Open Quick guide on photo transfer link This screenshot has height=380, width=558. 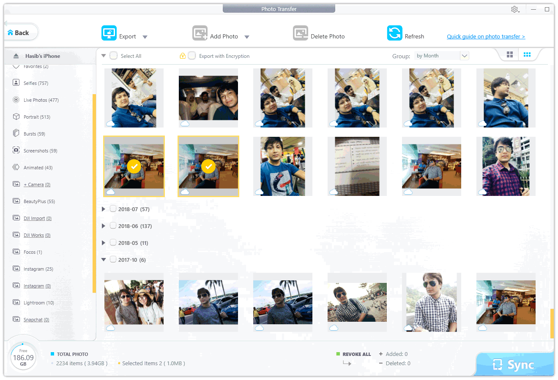coord(486,37)
